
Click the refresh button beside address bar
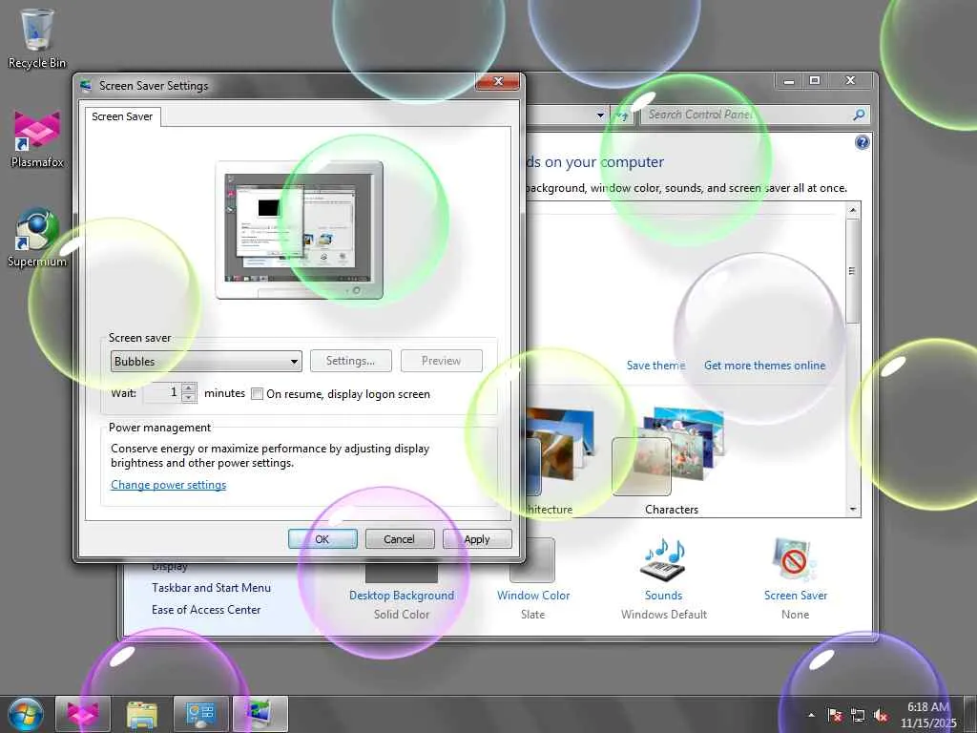tap(622, 115)
